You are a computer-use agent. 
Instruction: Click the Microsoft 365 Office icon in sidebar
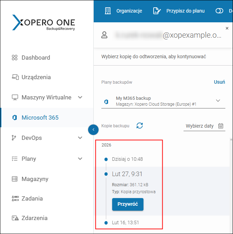coord(15,118)
